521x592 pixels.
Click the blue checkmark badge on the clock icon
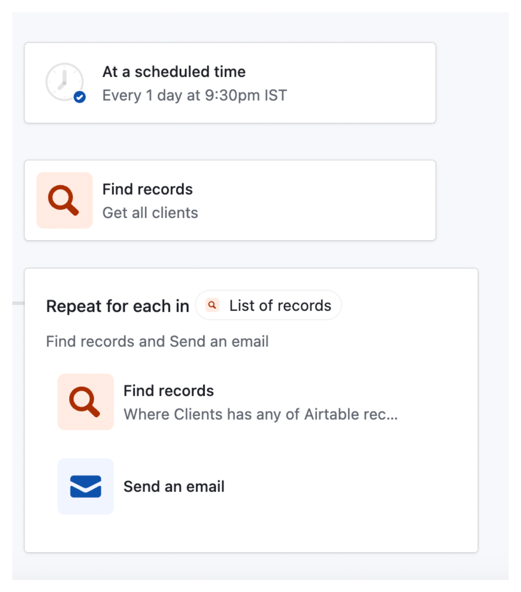click(x=79, y=97)
